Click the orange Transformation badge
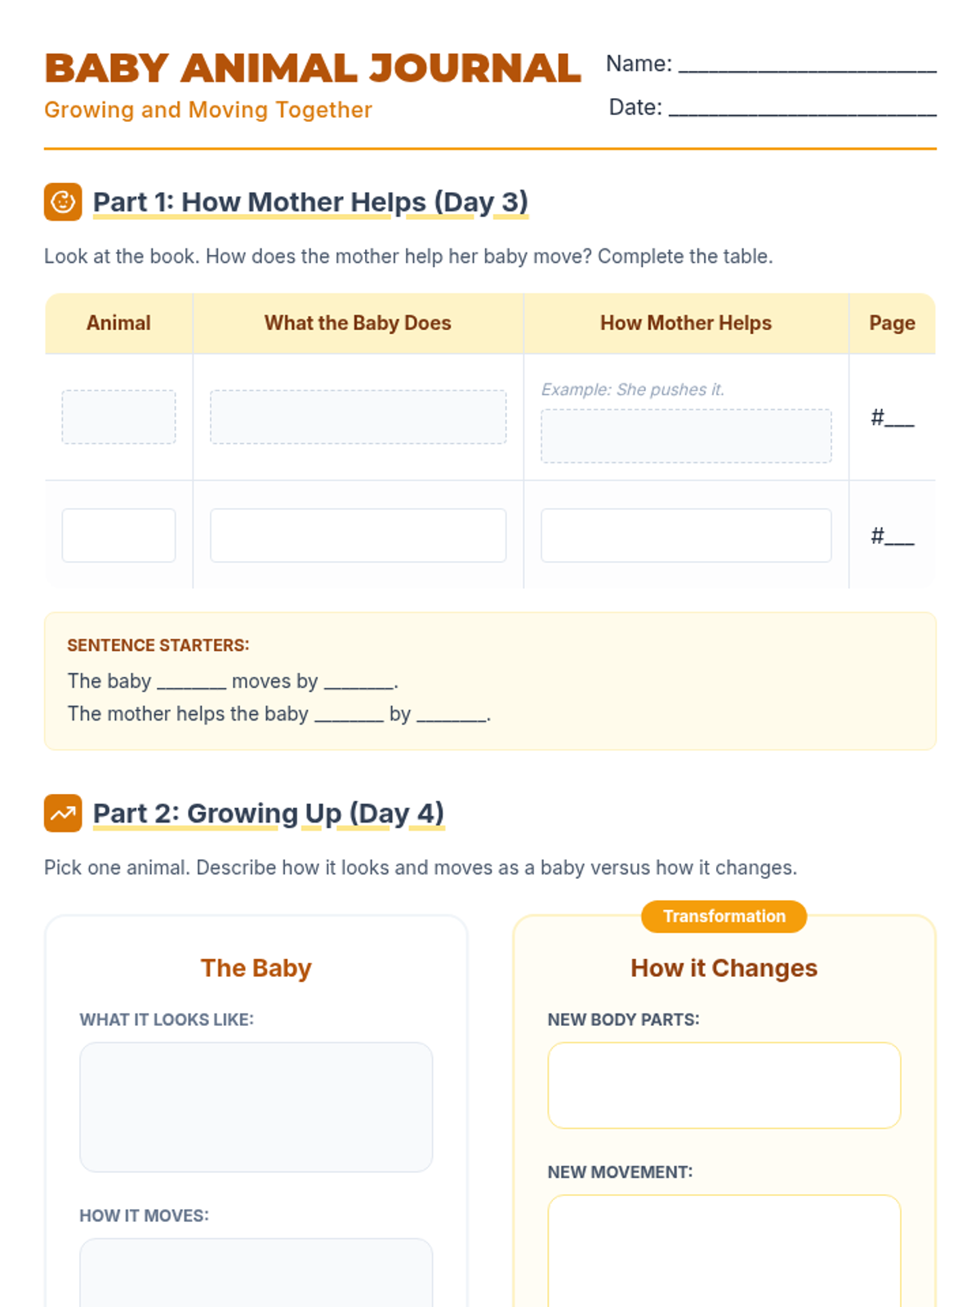This screenshot has height=1307, width=980. (x=724, y=917)
